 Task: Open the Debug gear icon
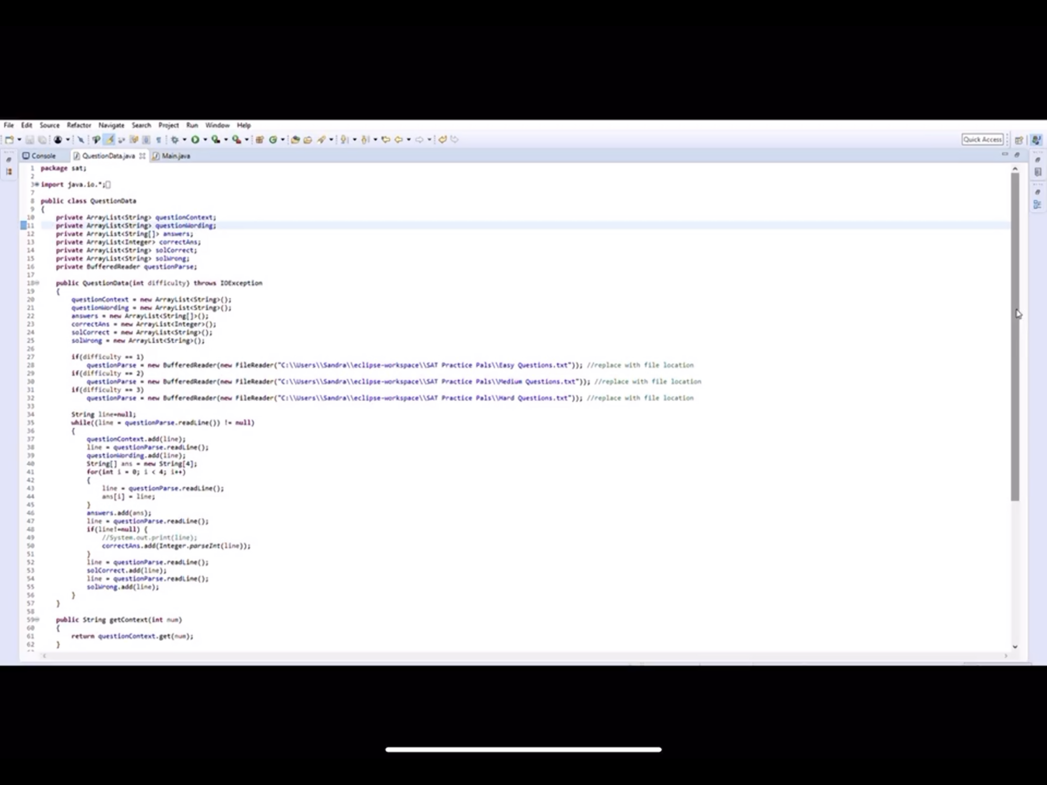(x=175, y=140)
